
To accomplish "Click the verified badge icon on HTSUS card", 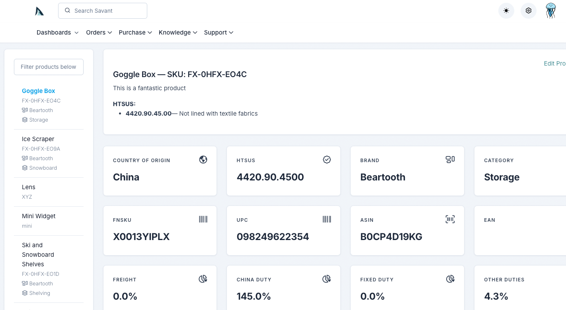I will pyautogui.click(x=327, y=160).
